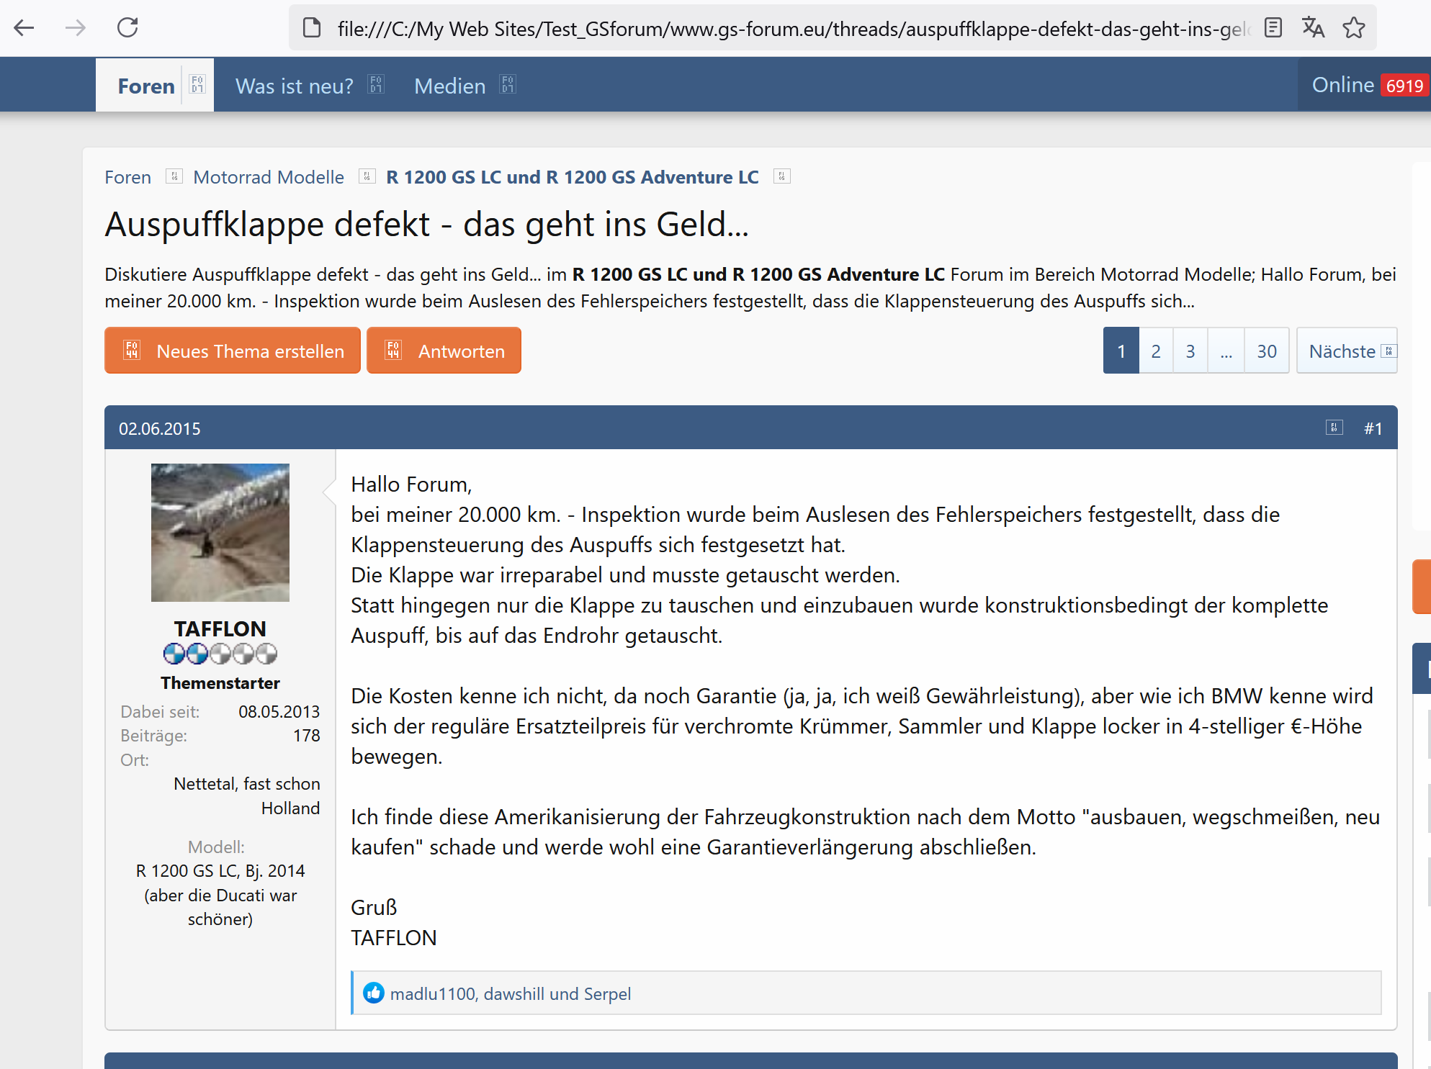
Task: Click forum name link in thread description
Action: 758,274
